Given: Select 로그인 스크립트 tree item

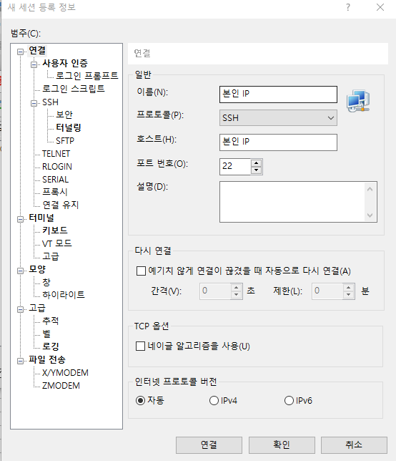Looking at the screenshot, I should tap(74, 89).
